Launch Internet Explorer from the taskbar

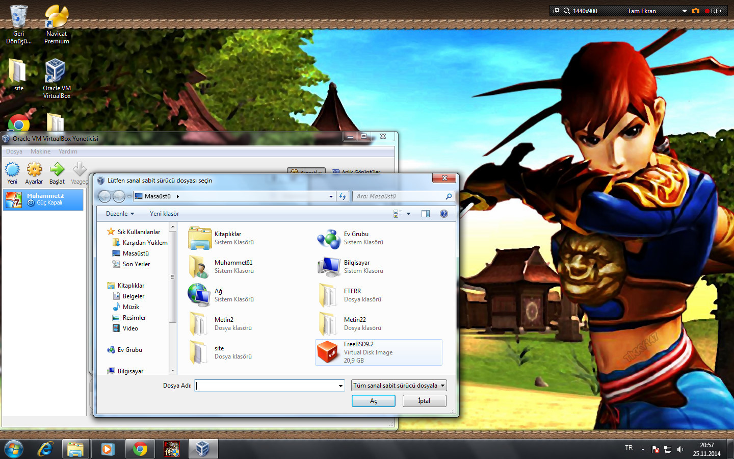click(45, 449)
